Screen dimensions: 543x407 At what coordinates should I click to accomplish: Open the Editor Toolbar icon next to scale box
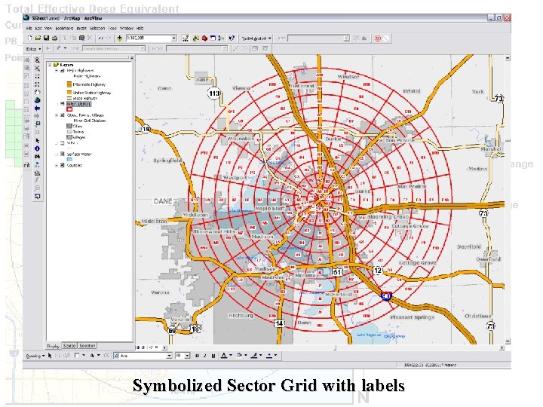point(186,38)
